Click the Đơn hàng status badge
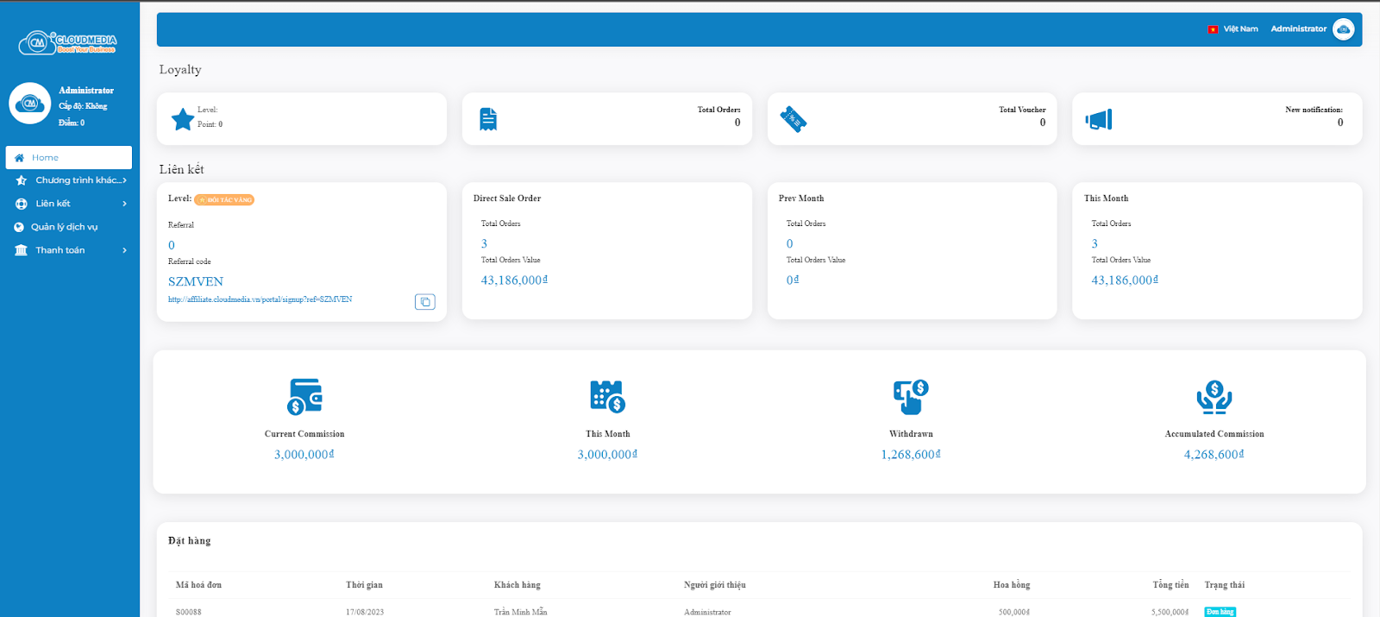This screenshot has height=617, width=1380. [1220, 612]
